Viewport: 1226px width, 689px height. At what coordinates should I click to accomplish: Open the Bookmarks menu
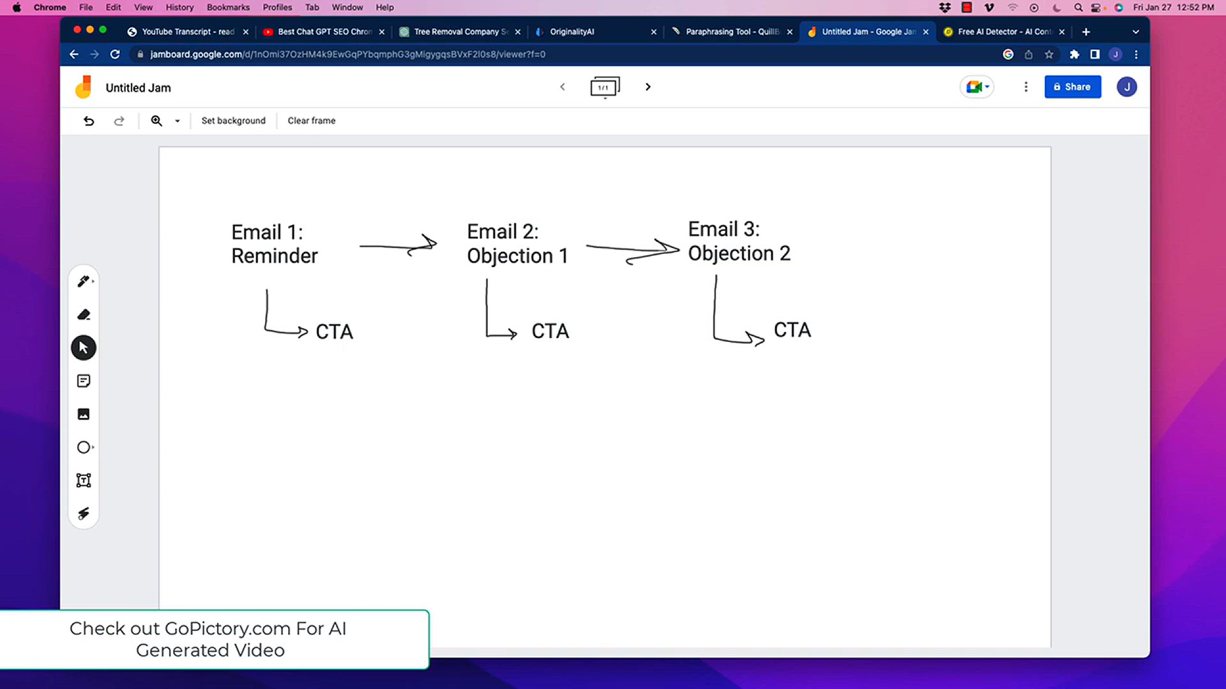tap(228, 7)
